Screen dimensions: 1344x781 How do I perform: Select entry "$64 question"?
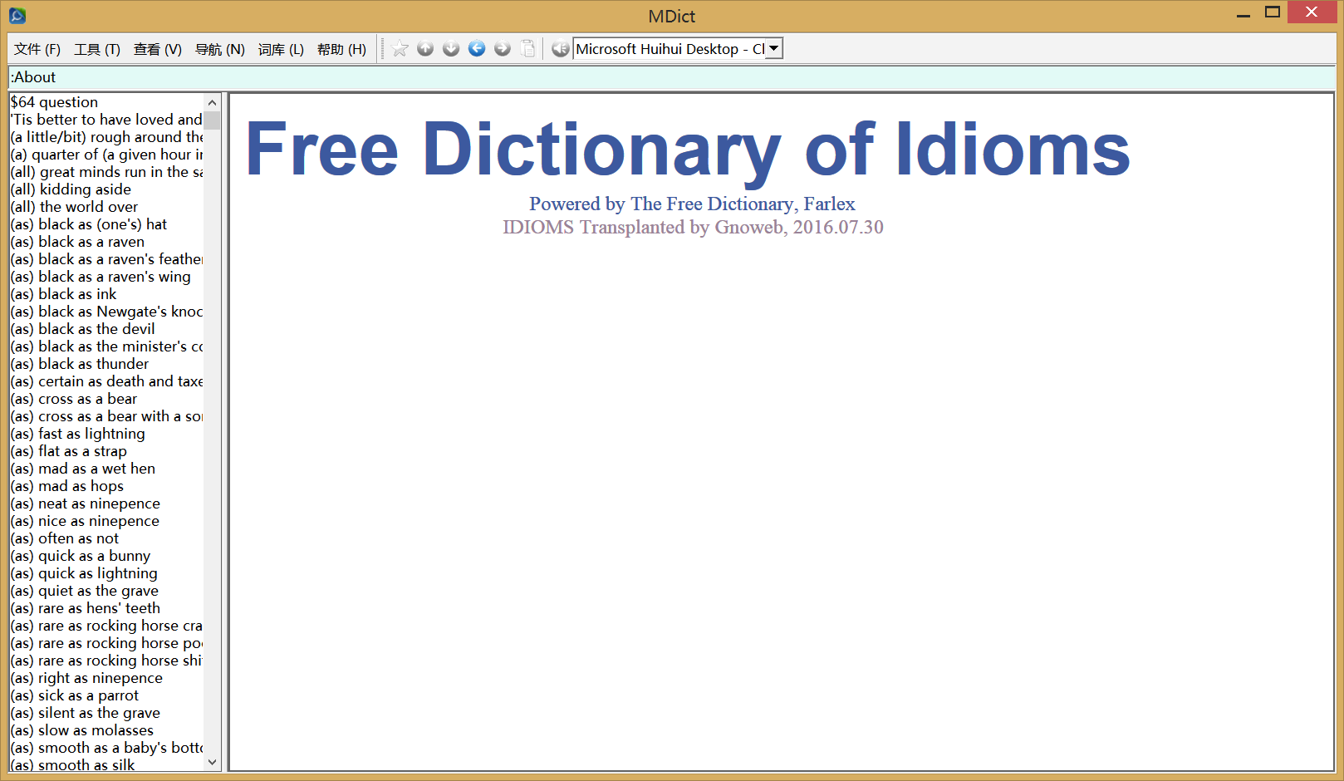54,102
